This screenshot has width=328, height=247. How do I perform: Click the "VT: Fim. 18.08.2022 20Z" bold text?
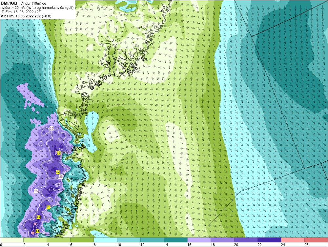[x=21, y=16]
